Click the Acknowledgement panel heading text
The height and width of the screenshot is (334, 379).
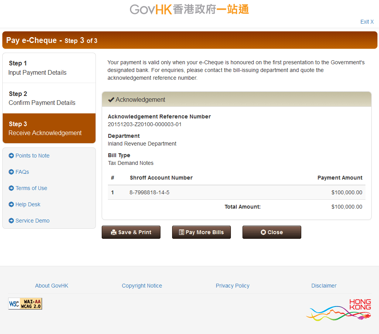(x=140, y=99)
